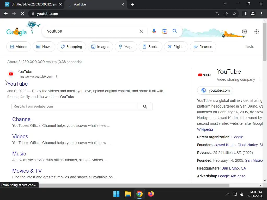
Task: Open knowledge panel three-dot options
Action: 259,79
